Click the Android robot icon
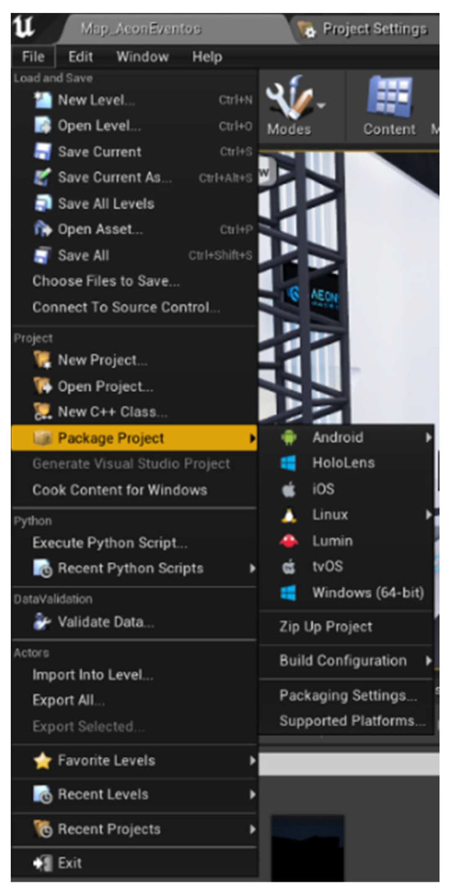The height and width of the screenshot is (896, 450). [x=289, y=437]
